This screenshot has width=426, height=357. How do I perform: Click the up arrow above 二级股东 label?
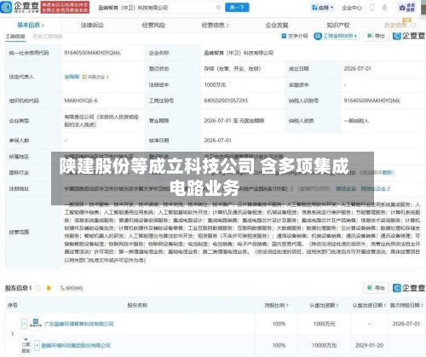pos(26,339)
